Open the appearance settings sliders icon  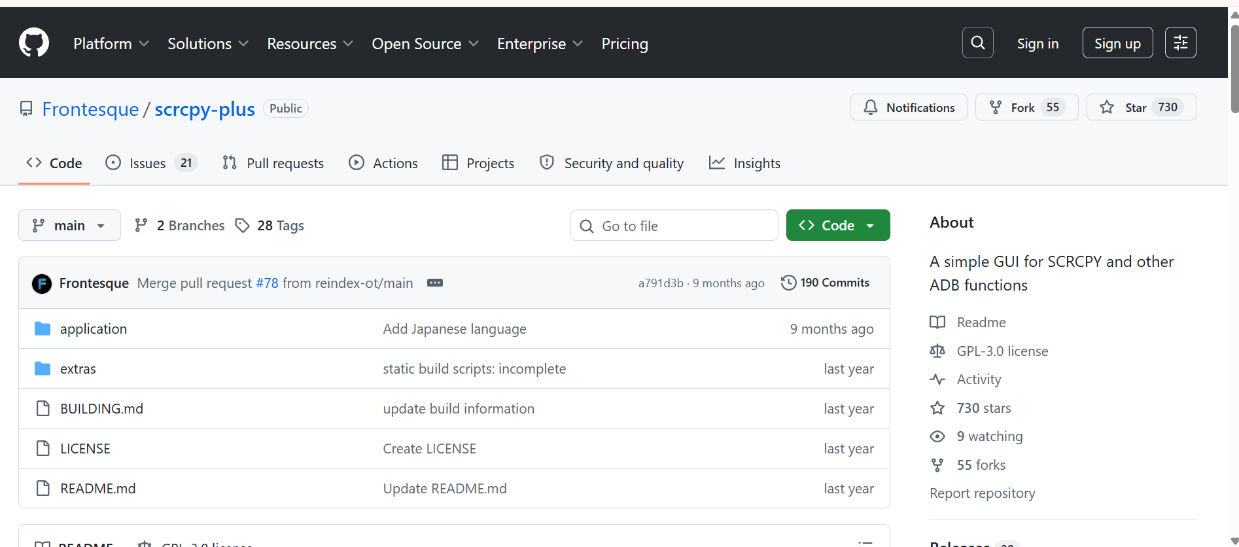1180,43
